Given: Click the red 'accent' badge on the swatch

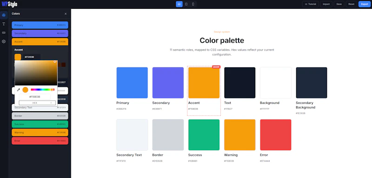Looking at the screenshot, I should pyautogui.click(x=216, y=67).
